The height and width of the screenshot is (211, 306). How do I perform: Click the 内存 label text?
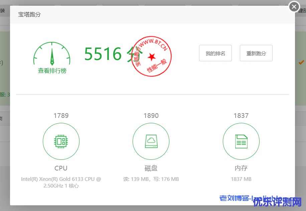(x=241, y=168)
